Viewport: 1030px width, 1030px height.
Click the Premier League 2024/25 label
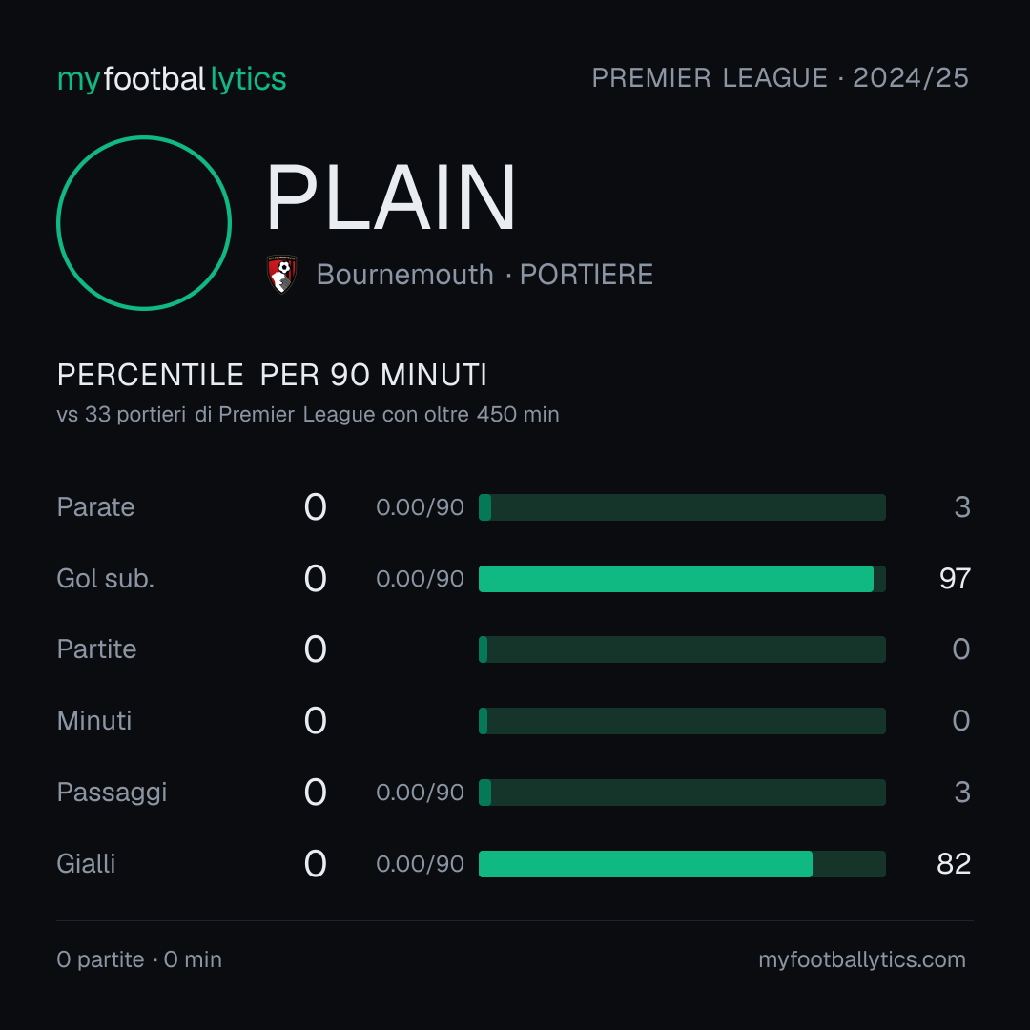click(780, 78)
